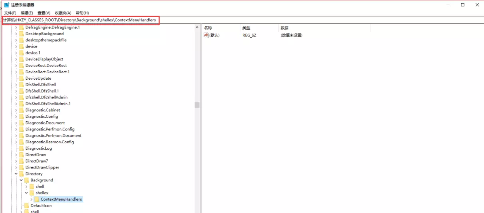484x213 pixels.
Task: Expand the ContextMenuHandlers key
Action: 32,199
